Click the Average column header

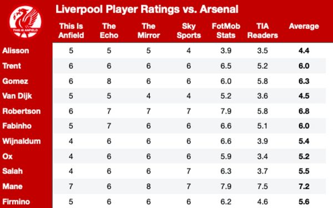click(x=304, y=26)
